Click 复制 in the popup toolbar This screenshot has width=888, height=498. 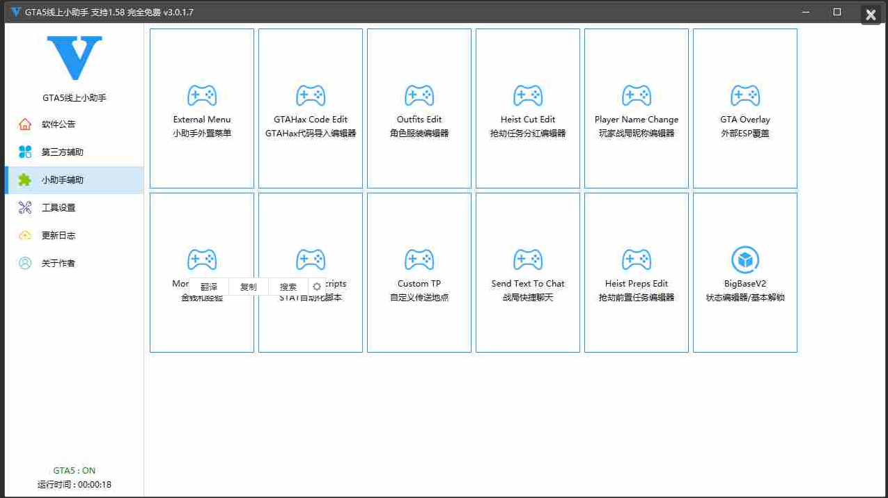pyautogui.click(x=249, y=287)
